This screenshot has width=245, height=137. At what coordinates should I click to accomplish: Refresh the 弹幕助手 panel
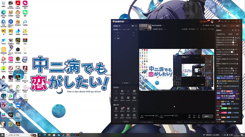pyautogui.click(x=239, y=30)
